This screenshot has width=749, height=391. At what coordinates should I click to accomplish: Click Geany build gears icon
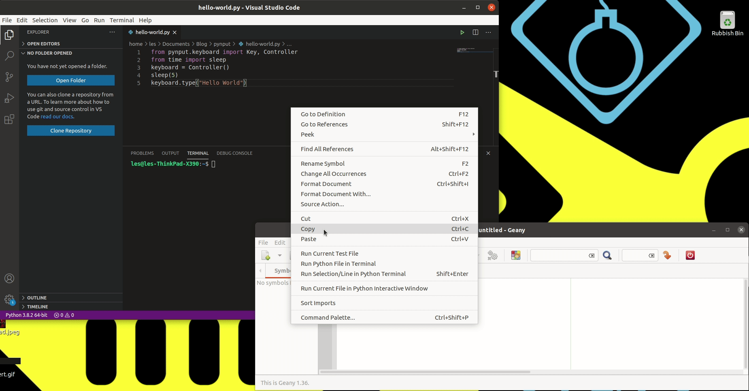coord(492,255)
